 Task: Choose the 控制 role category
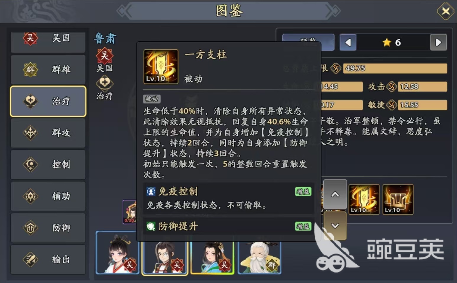click(48, 164)
